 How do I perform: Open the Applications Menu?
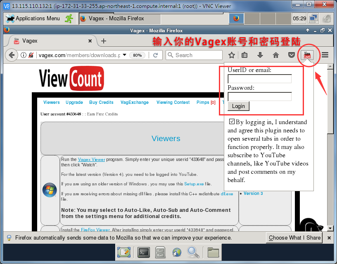tap(33, 19)
